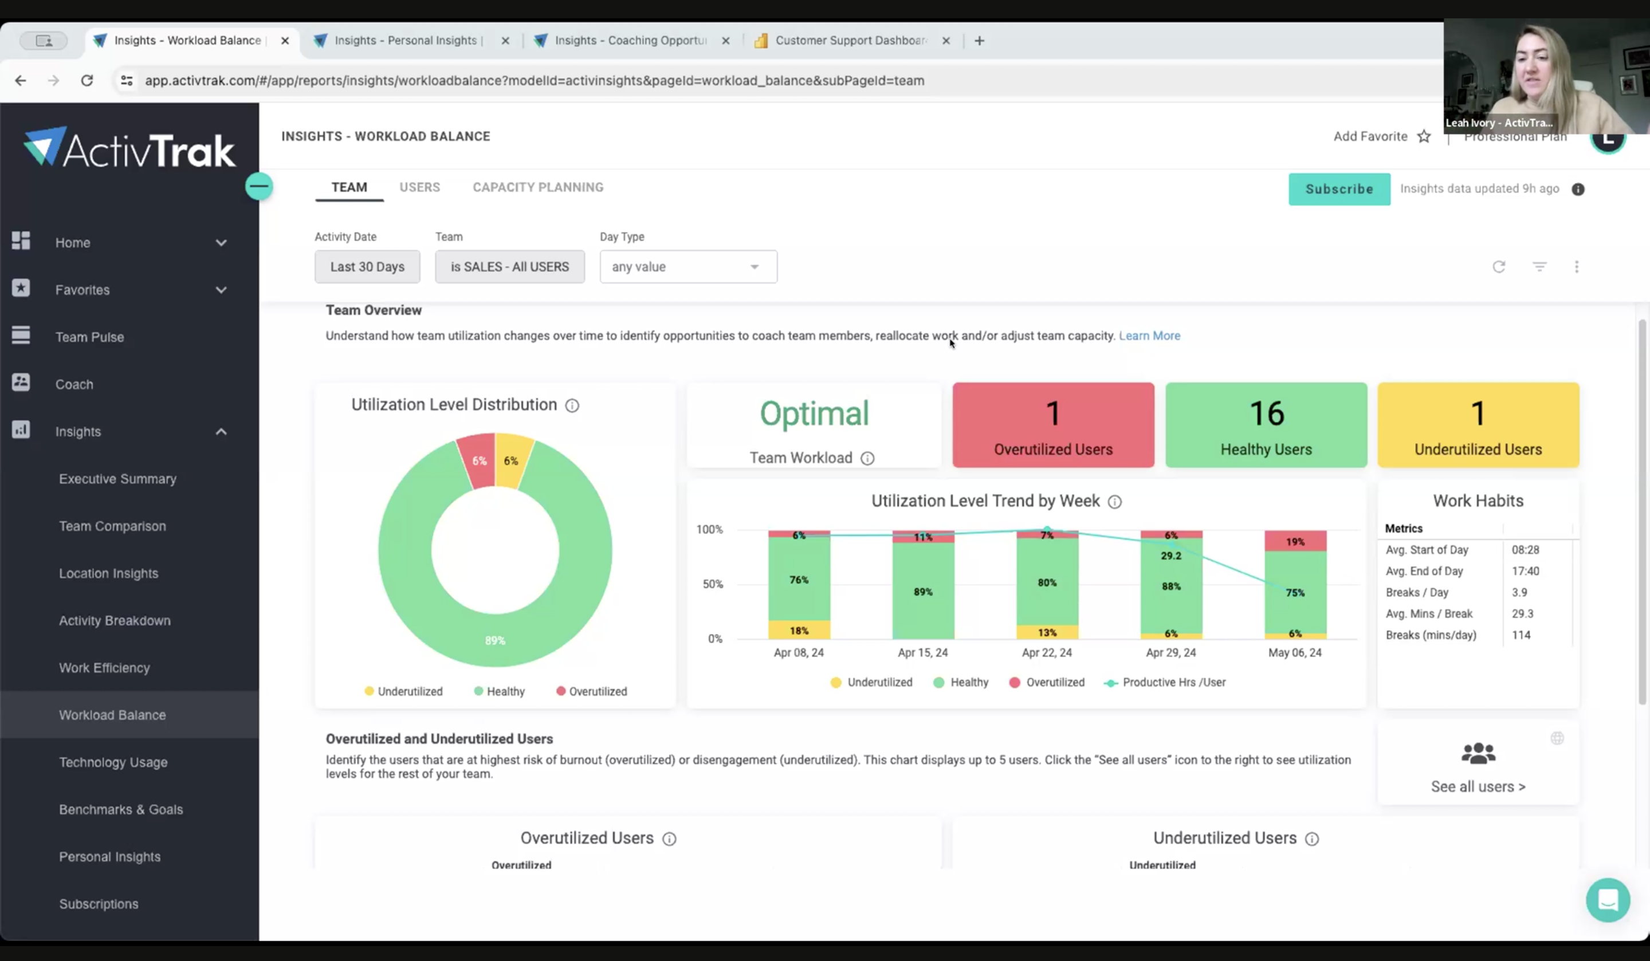Switch to the CAPACITY PLANNING tab

(538, 187)
